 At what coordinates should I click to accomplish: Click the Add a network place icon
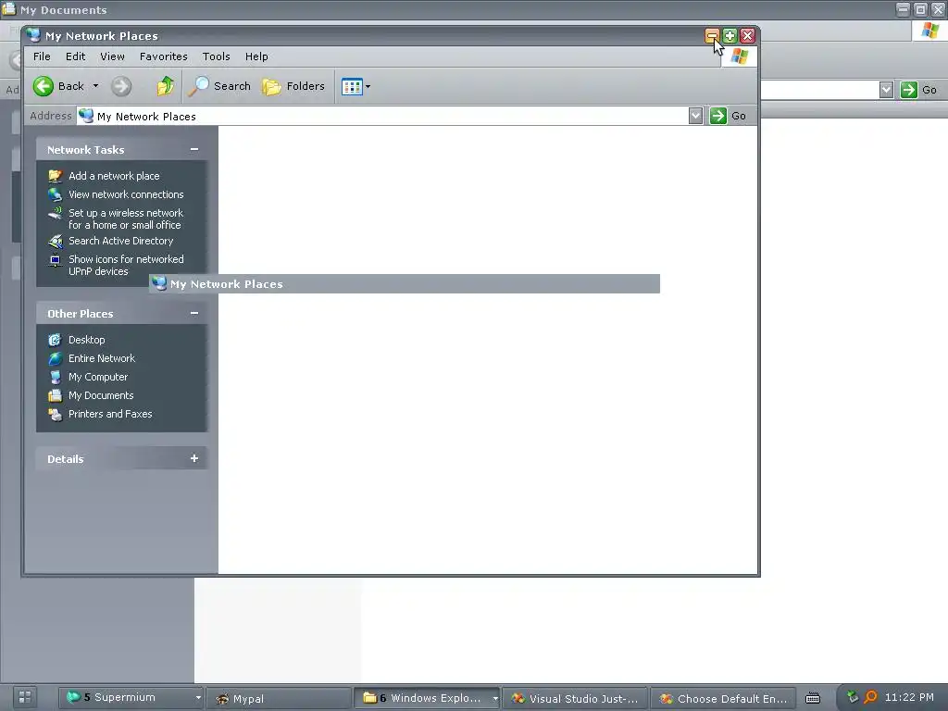pos(55,176)
